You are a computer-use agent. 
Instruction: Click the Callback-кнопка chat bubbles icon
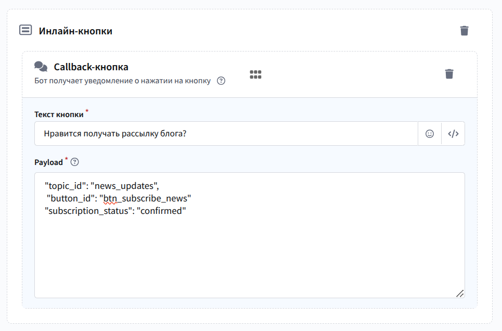pos(41,66)
